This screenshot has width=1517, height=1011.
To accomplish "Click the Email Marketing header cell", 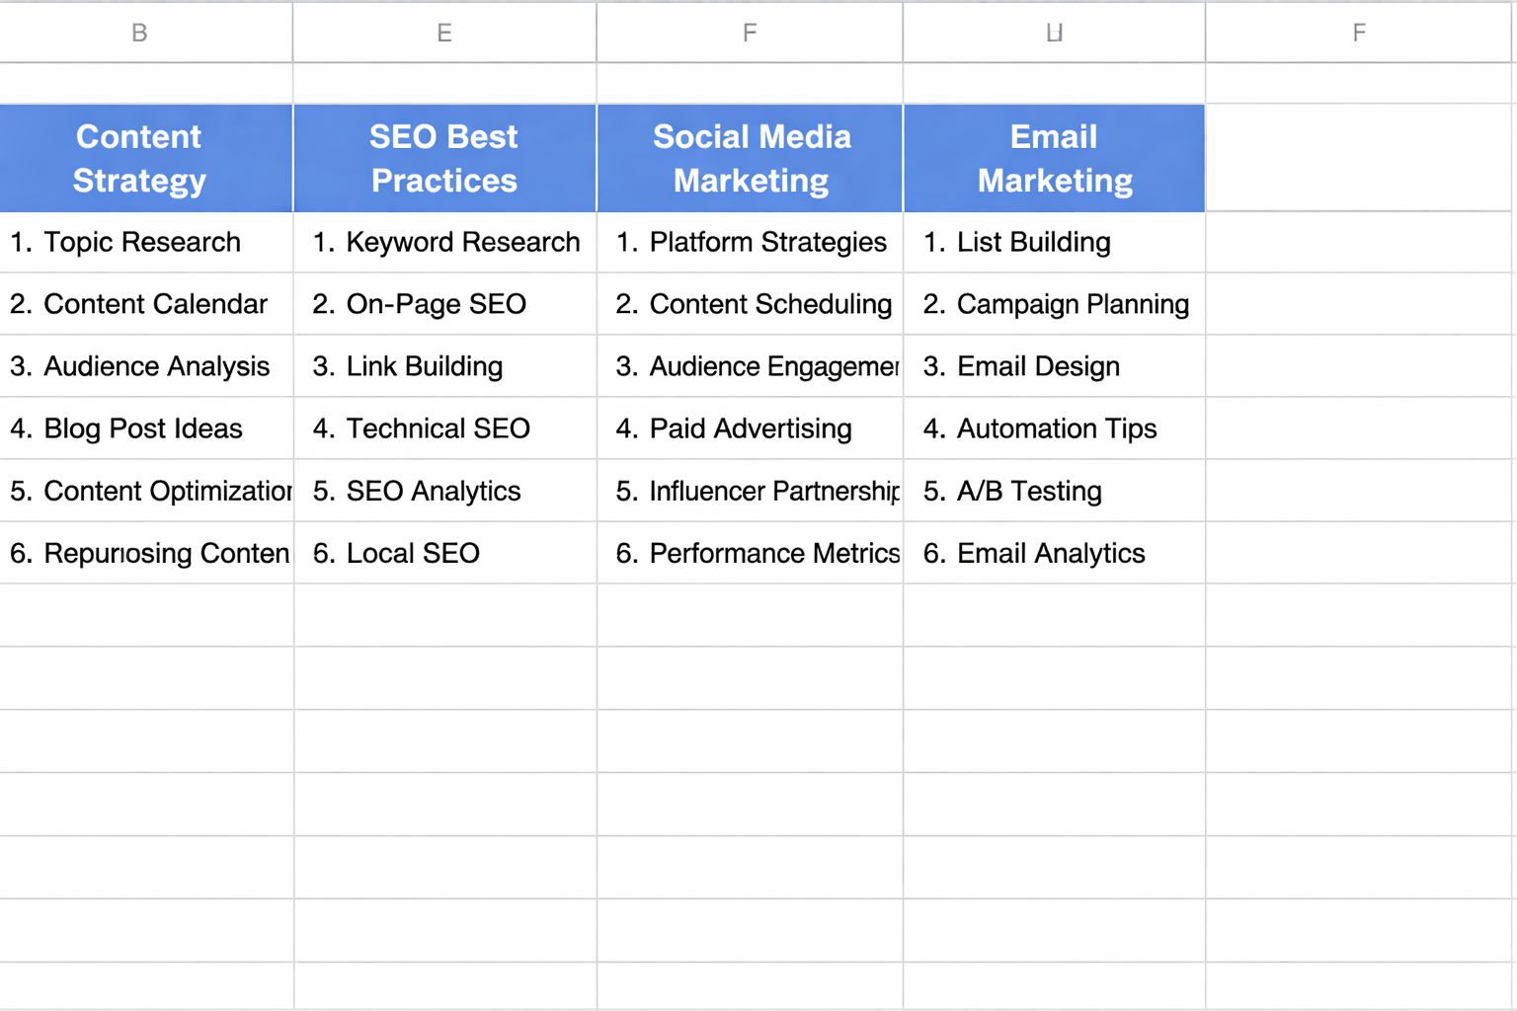I will (x=1053, y=158).
